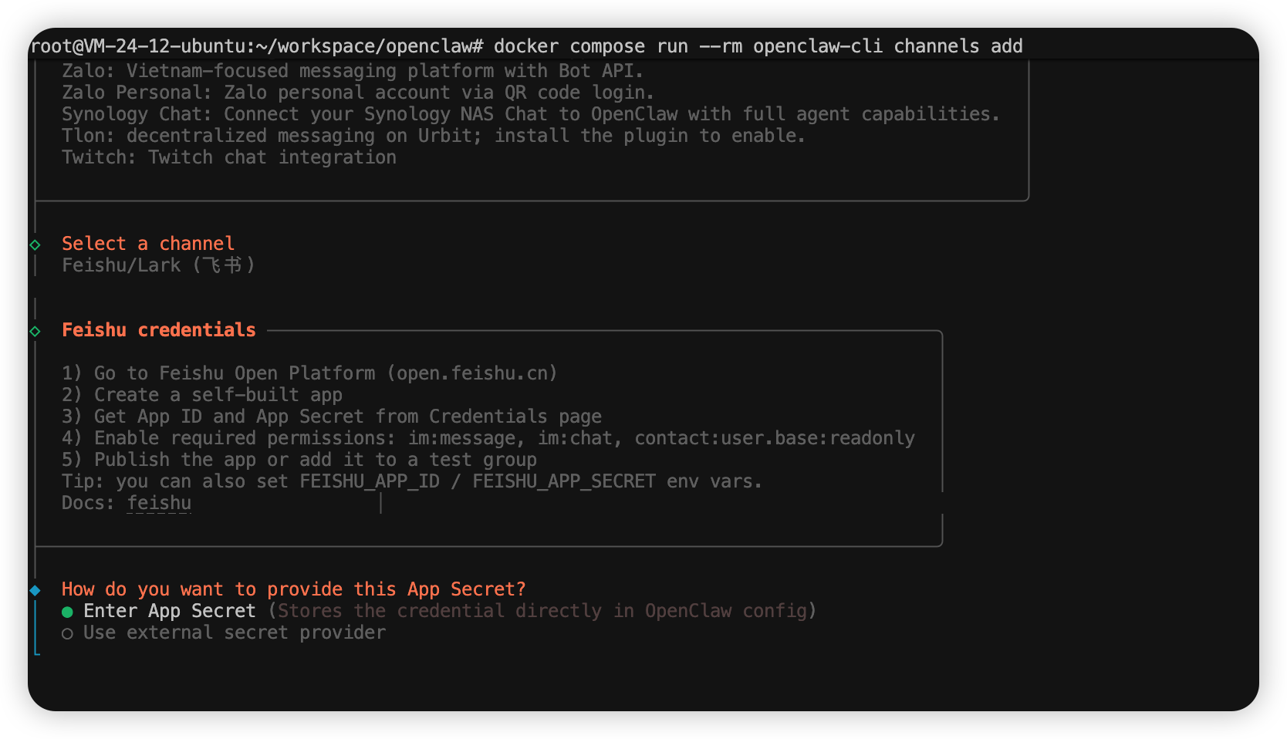Click the openclaw-cli word in the command
This screenshot has width=1287, height=739.
point(817,46)
